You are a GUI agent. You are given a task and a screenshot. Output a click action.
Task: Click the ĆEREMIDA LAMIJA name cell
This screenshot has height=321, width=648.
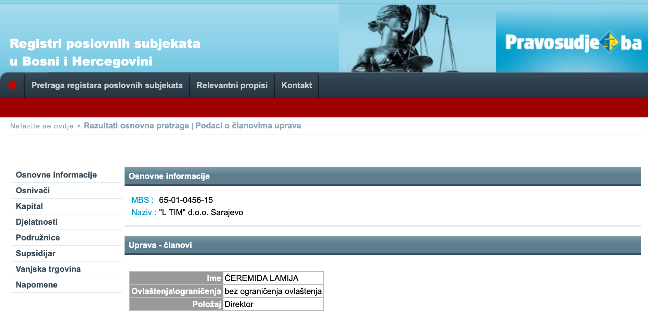[261, 278]
